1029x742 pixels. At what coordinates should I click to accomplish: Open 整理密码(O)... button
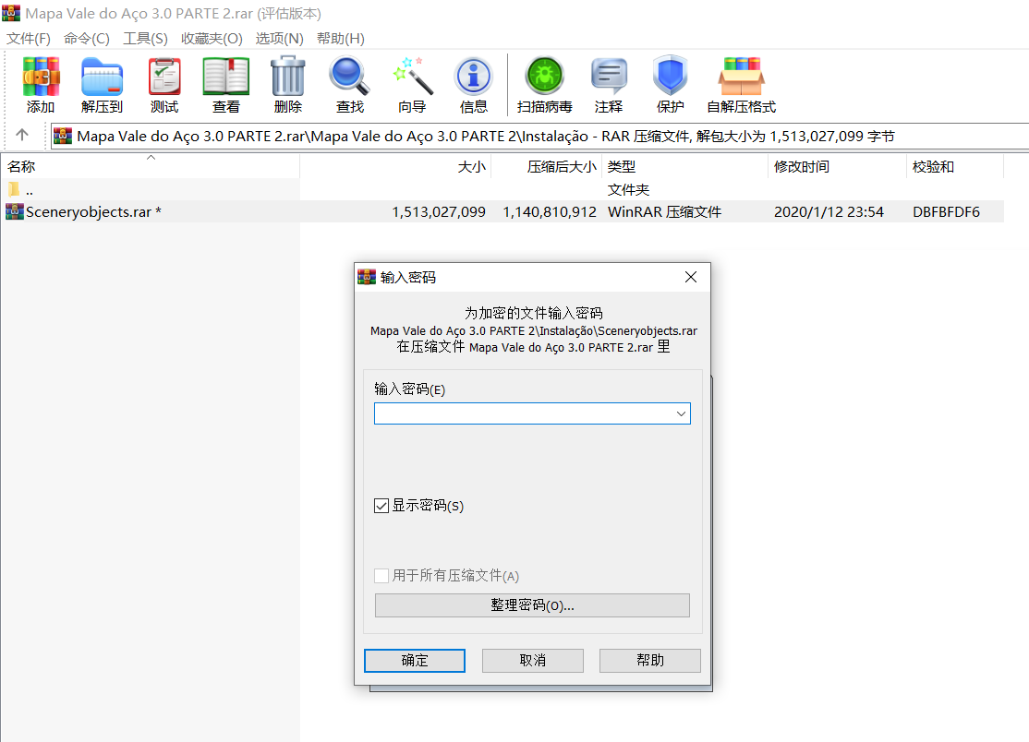[x=532, y=605]
